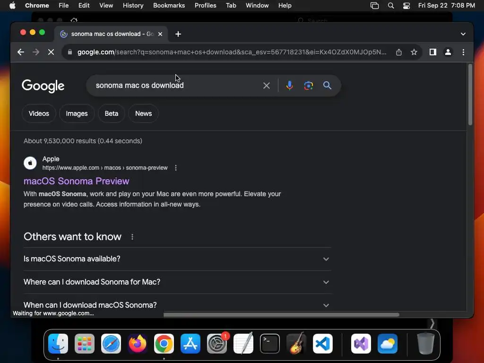Click the apple.com sonoma-preview URL
This screenshot has width=484, height=363.
[105, 168]
